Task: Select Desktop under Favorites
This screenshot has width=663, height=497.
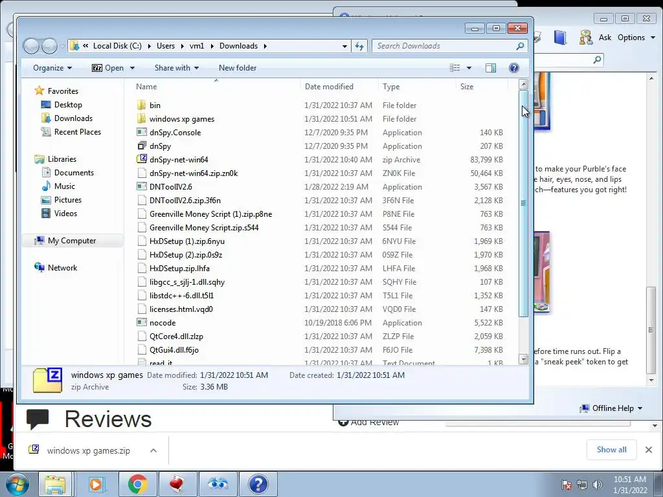Action: pos(67,105)
